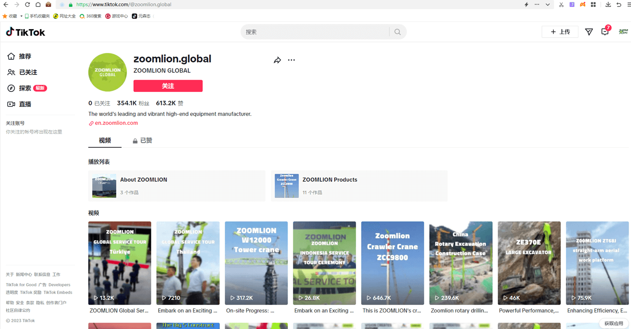Open 新闻中心 newsroom footer link
Screen dimensions: 631x329
(x=24, y=275)
